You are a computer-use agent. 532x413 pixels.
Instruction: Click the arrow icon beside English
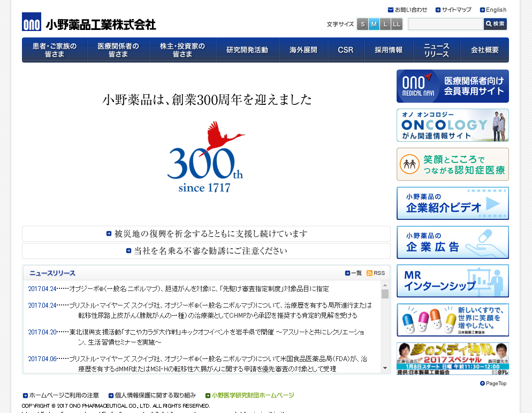(482, 10)
